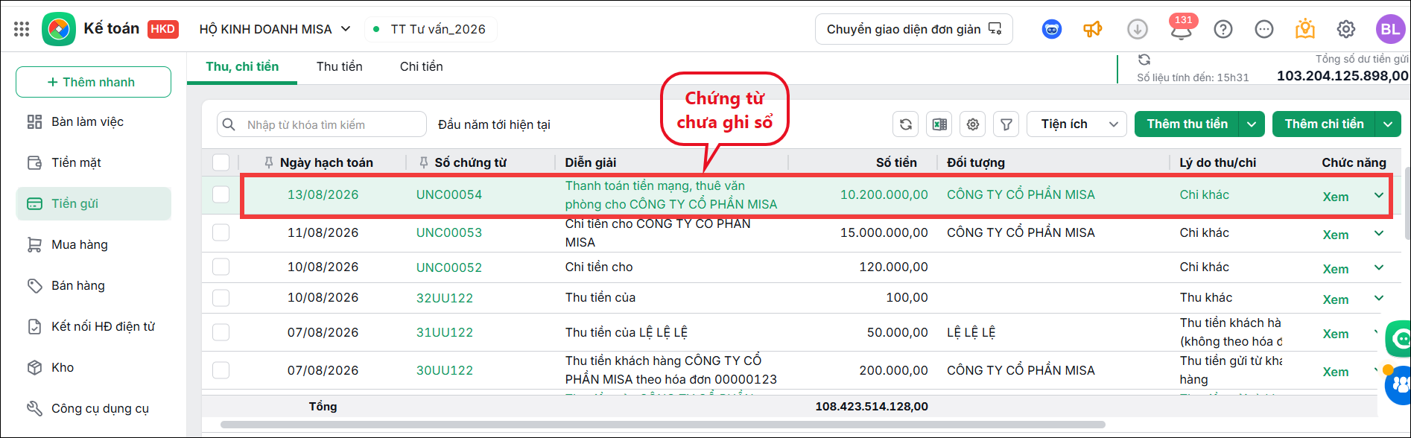Switch to the Chi tiền tab

point(422,67)
